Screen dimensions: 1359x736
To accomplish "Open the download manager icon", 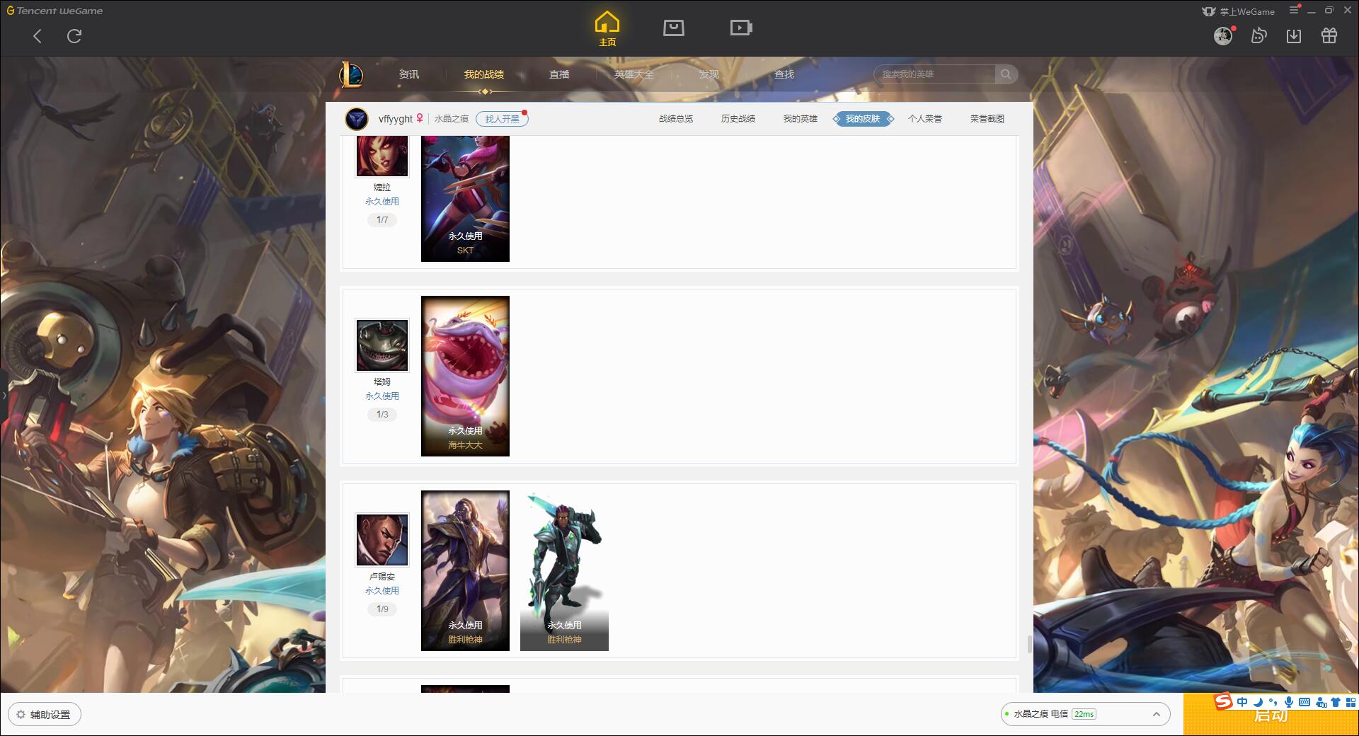I will tap(1294, 35).
